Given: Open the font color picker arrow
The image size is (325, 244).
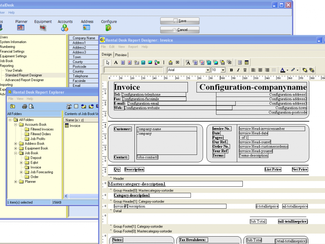Looking at the screenshot, I should (x=287, y=70).
